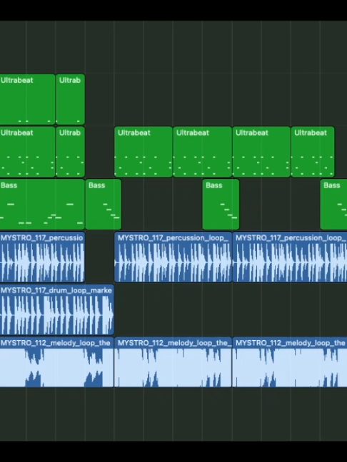The height and width of the screenshot is (462, 347).
Task: Select the first, truncated MYSTRO_117_percussio region
Action: click(x=42, y=257)
